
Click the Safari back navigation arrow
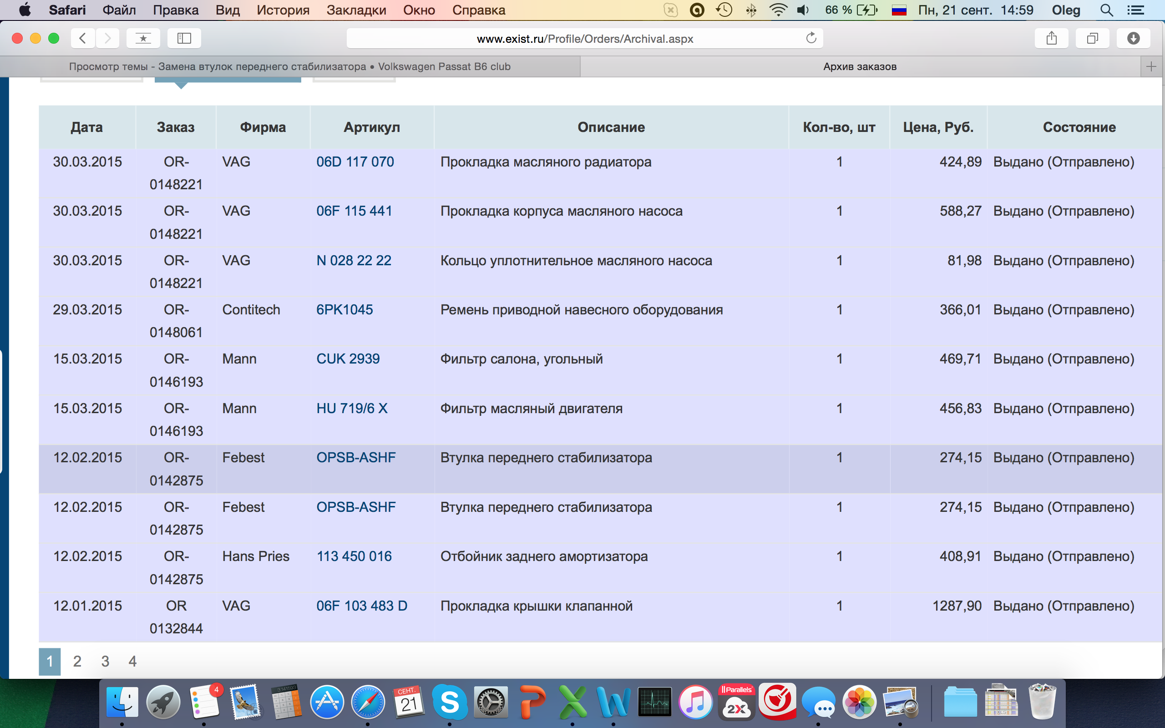[x=83, y=39]
